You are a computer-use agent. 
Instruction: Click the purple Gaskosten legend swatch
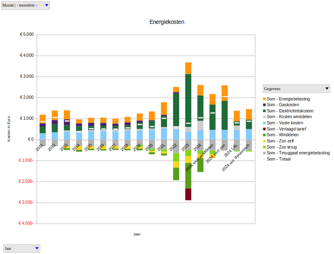(264, 105)
